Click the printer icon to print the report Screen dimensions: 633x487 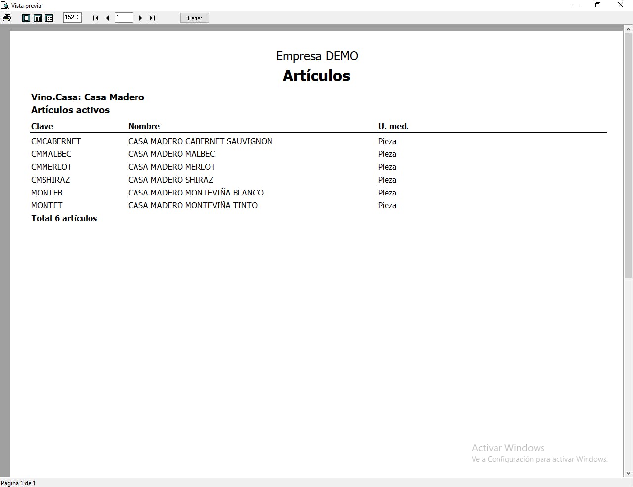(x=7, y=18)
